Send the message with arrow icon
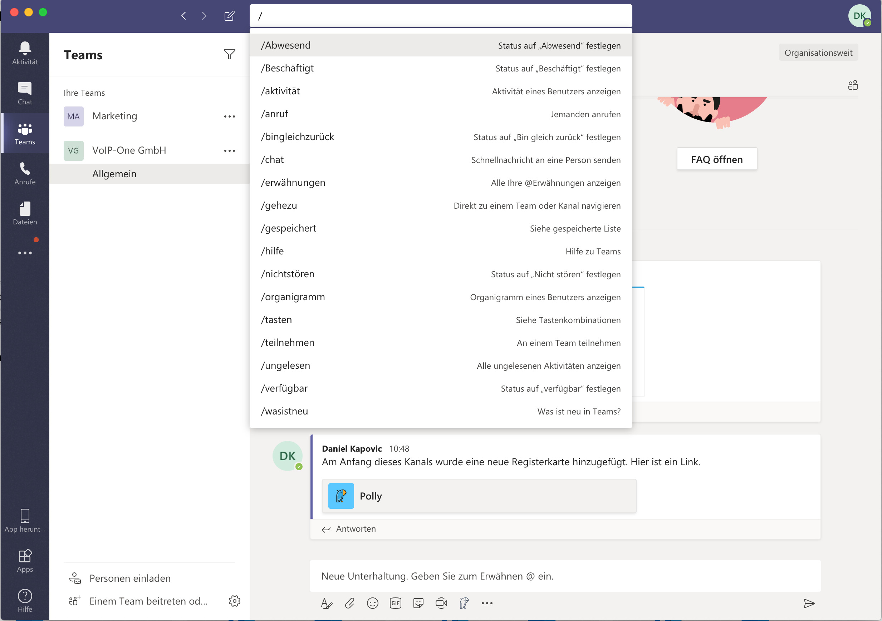 (x=809, y=603)
